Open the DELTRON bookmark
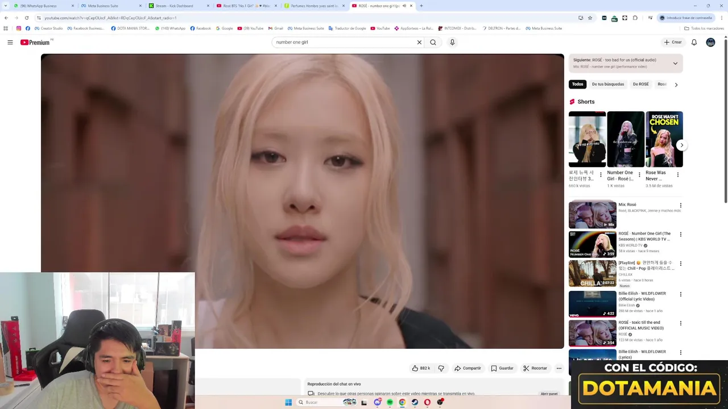Image resolution: width=728 pixels, height=409 pixels. [501, 28]
